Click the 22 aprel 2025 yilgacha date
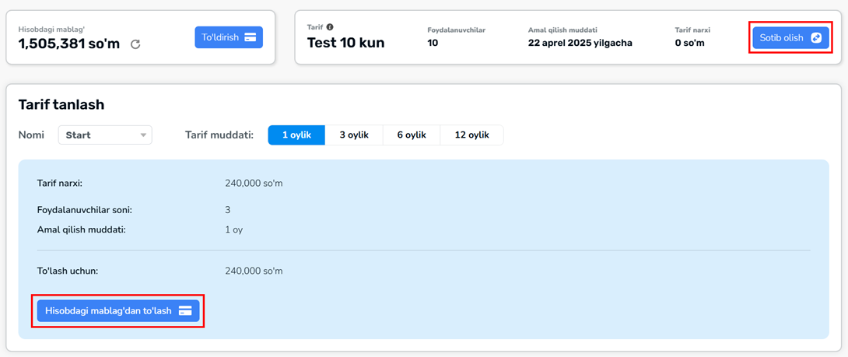Image resolution: width=848 pixels, height=357 pixels. click(580, 43)
